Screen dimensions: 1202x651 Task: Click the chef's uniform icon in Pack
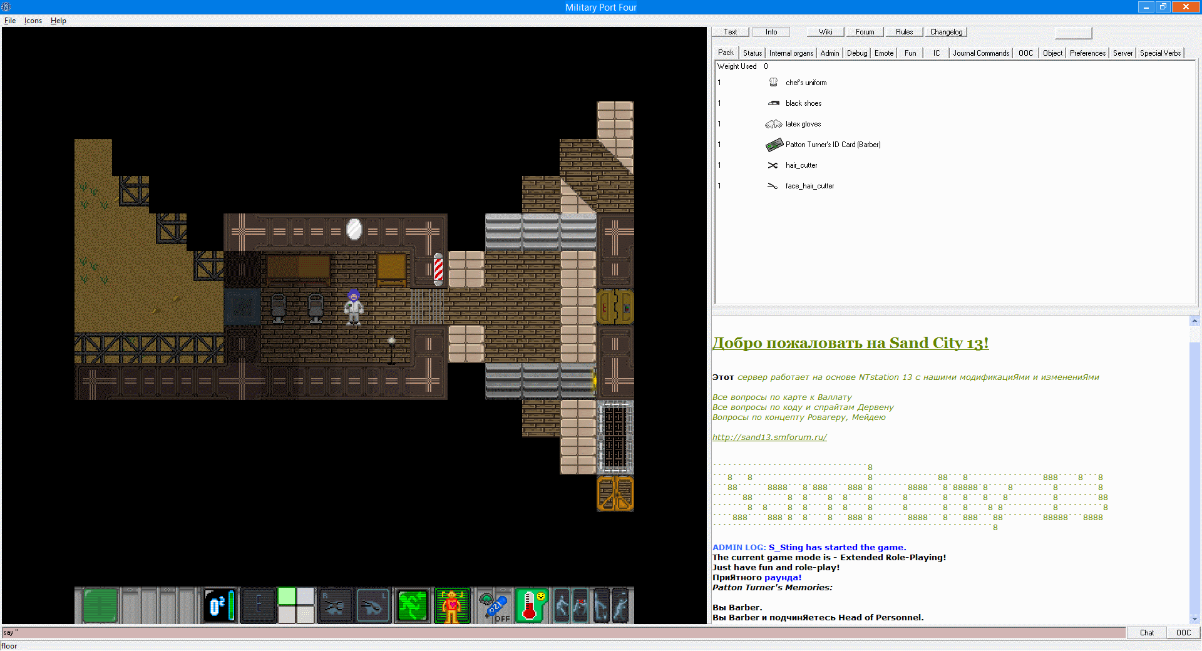(x=774, y=83)
